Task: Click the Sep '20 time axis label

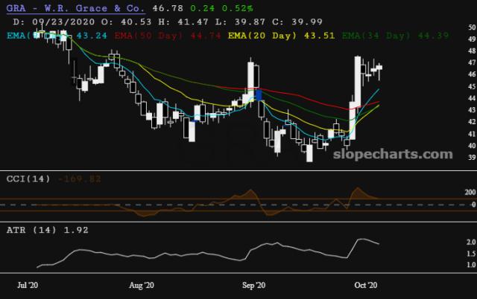Action: pyautogui.click(x=254, y=285)
